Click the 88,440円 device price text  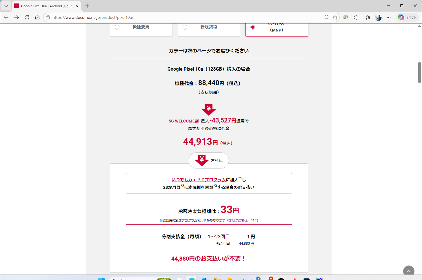(211, 83)
